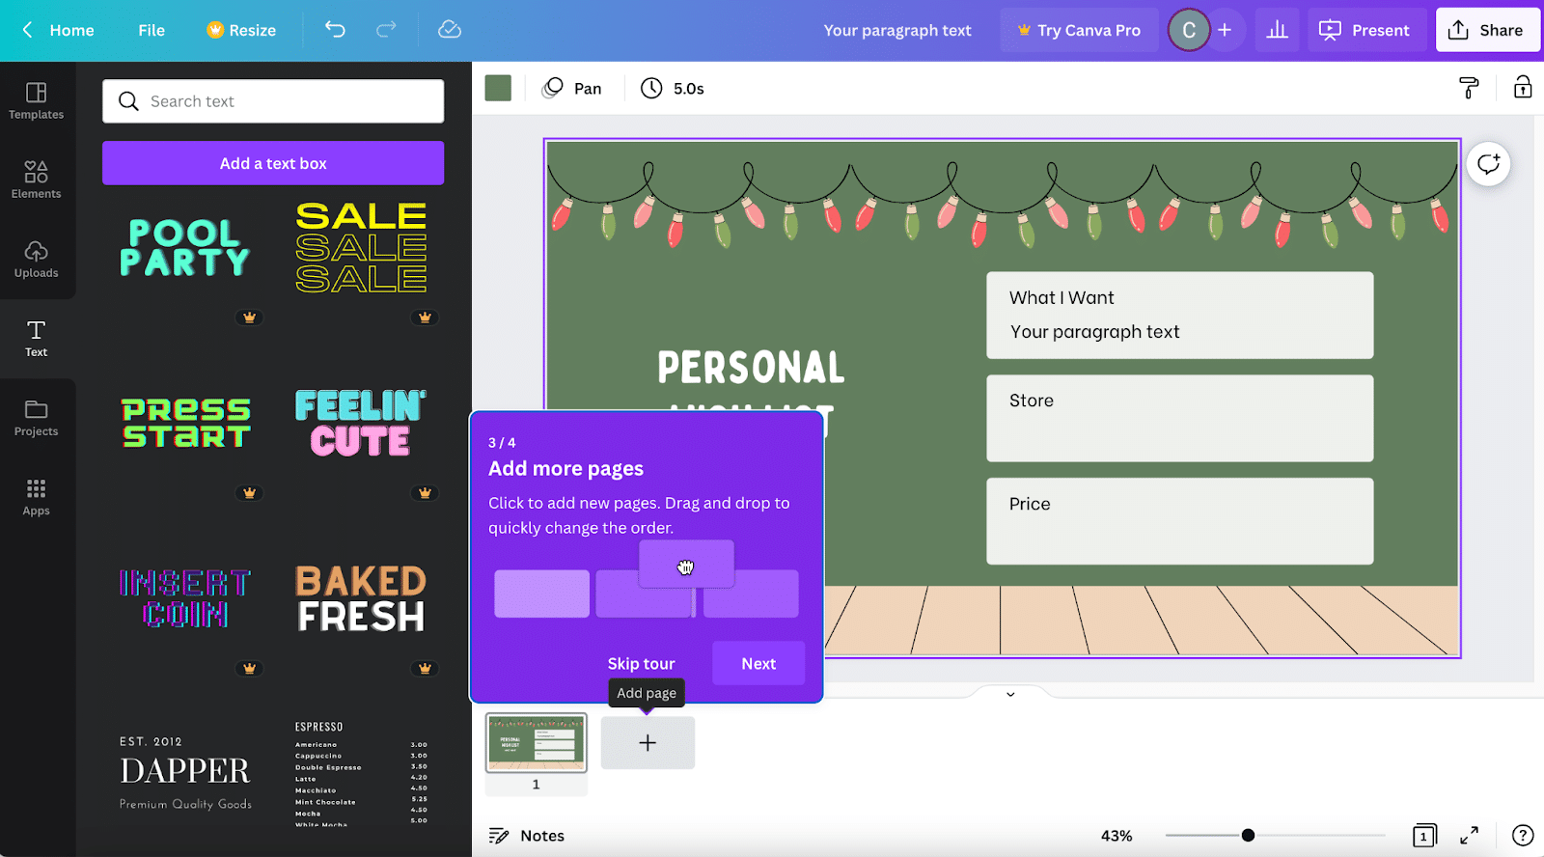Viewport: 1544px width, 857px height.
Task: Click the copy style paint roller icon
Action: coord(1469,88)
